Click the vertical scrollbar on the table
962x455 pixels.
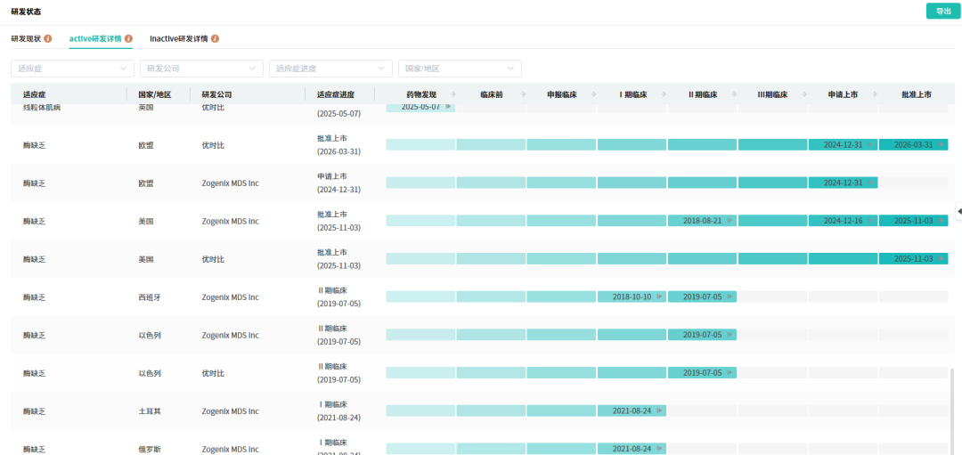click(951, 410)
